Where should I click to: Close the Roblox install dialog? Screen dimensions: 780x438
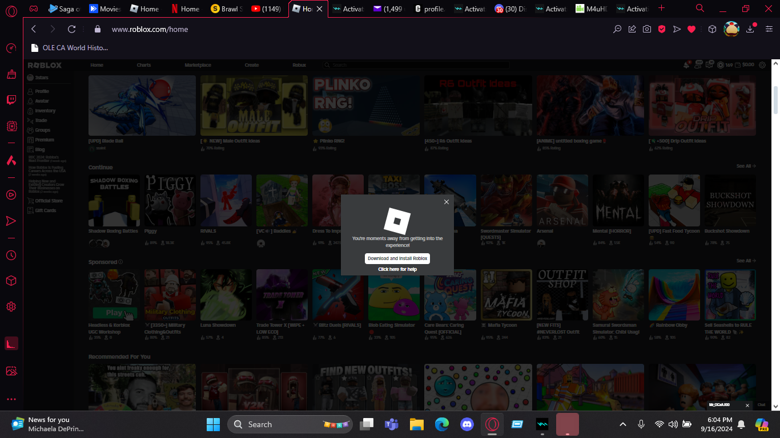[447, 202]
